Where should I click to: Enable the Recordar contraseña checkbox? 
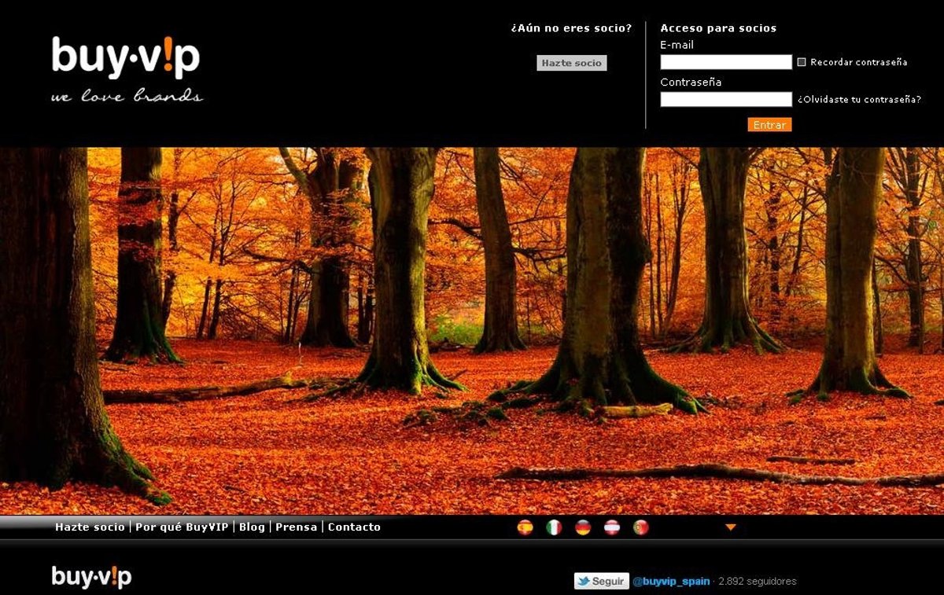802,62
